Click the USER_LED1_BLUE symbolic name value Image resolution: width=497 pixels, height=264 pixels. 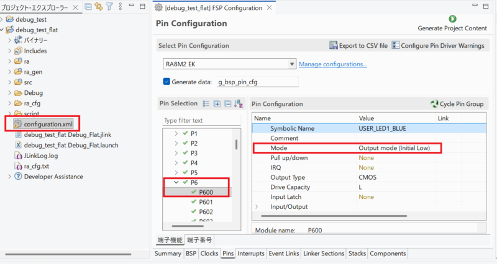click(x=382, y=128)
